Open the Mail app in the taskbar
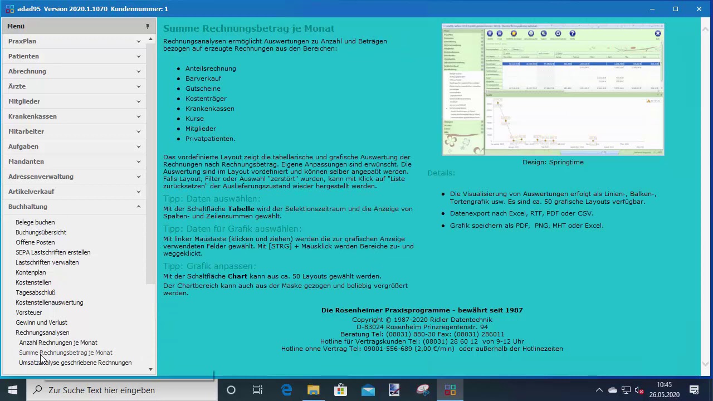The image size is (713, 401). pos(368,390)
